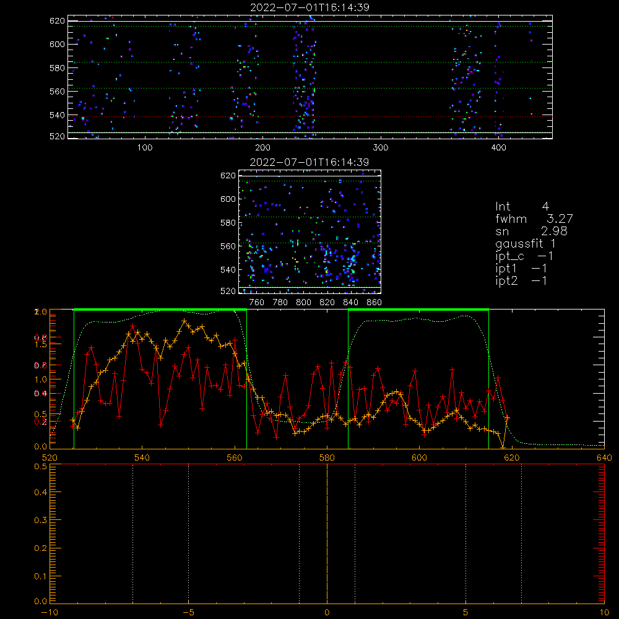Click x-axis tick 100 in top plot

pos(145,148)
